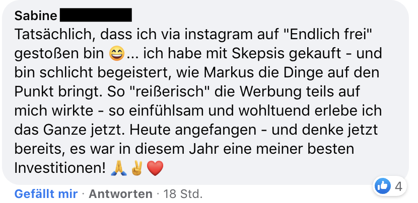The width and height of the screenshot is (418, 203).
Task: Click the grinning emoji after "gestoßen bin"
Action: [116, 53]
